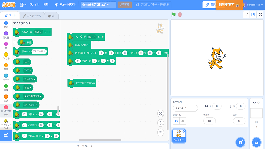Choose a new sprite with cat button

pos(240,142)
